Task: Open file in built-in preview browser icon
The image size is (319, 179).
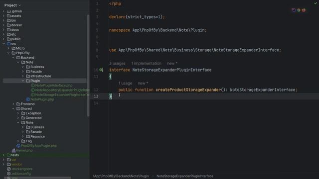Action: pyautogui.click(x=294, y=10)
